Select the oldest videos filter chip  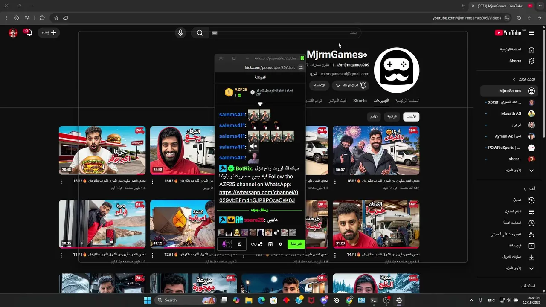374,116
